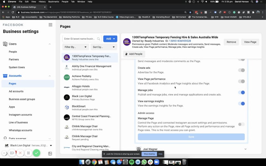Click the Add People button
The width and height of the screenshot is (266, 166).
click(134, 54)
